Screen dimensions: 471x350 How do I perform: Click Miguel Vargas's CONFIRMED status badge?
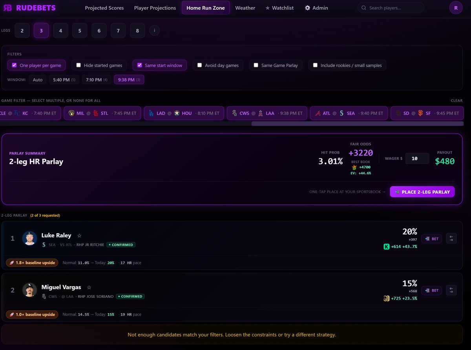130,296
